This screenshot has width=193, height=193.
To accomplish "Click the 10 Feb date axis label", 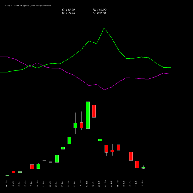I will click(x=130, y=184).
